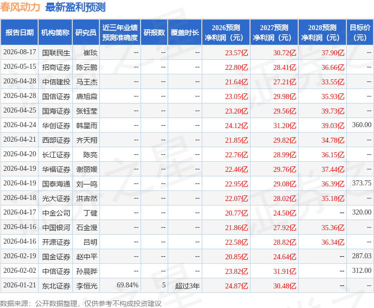The height and width of the screenshot is (308, 374).
Task: Select the 研究员 column header
Action: coord(86,33)
